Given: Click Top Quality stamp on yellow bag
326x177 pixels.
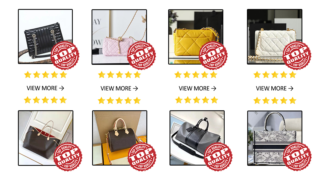Looking at the screenshot, I should click(x=213, y=55).
